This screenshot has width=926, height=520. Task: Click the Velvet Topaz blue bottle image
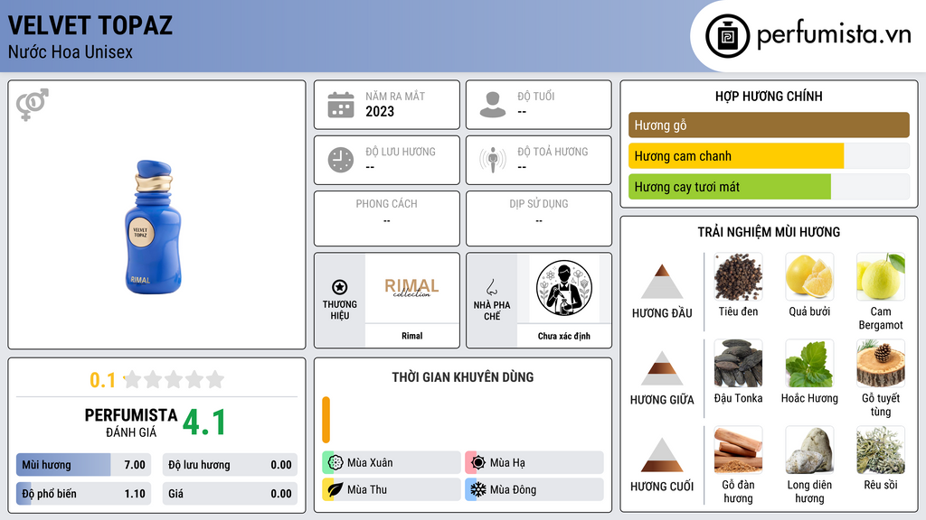[x=153, y=227]
